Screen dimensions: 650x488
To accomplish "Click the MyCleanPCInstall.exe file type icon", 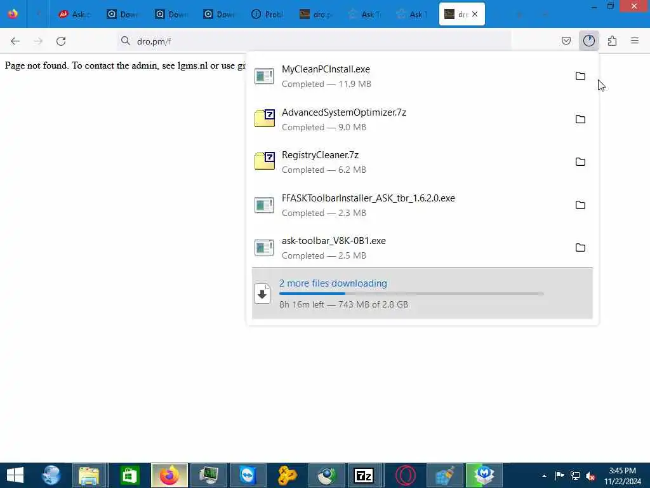I will [264, 76].
